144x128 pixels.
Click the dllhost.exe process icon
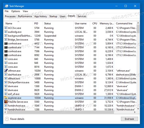point(6,78)
